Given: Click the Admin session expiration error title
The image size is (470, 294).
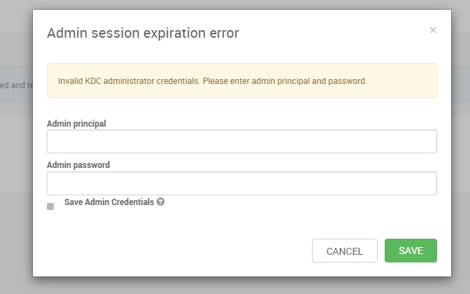Looking at the screenshot, I should click(x=143, y=33).
